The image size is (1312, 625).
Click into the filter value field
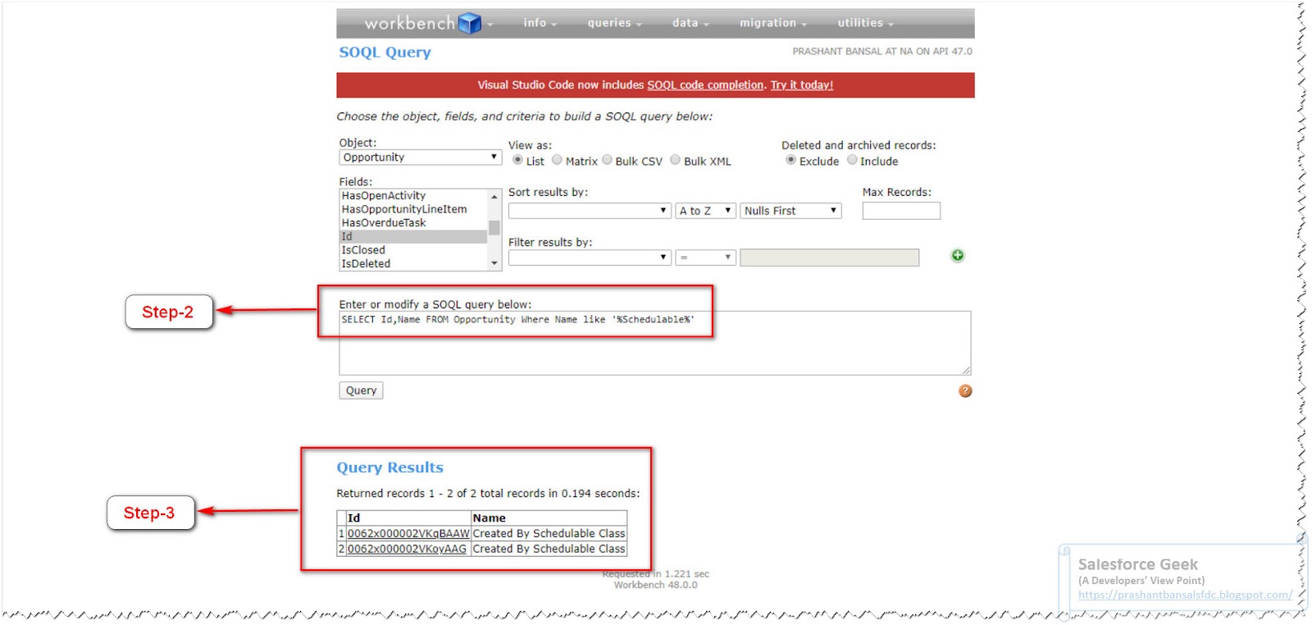[829, 258]
